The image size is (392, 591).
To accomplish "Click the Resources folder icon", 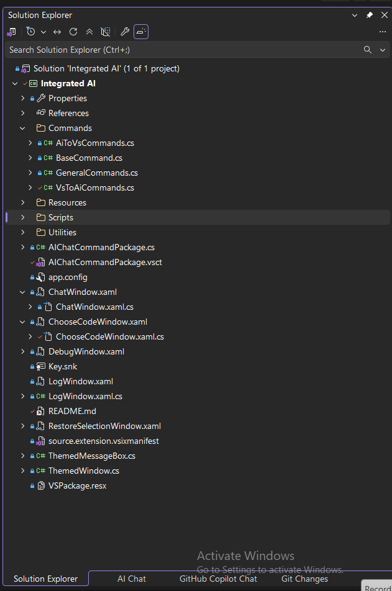I will 41,202.
